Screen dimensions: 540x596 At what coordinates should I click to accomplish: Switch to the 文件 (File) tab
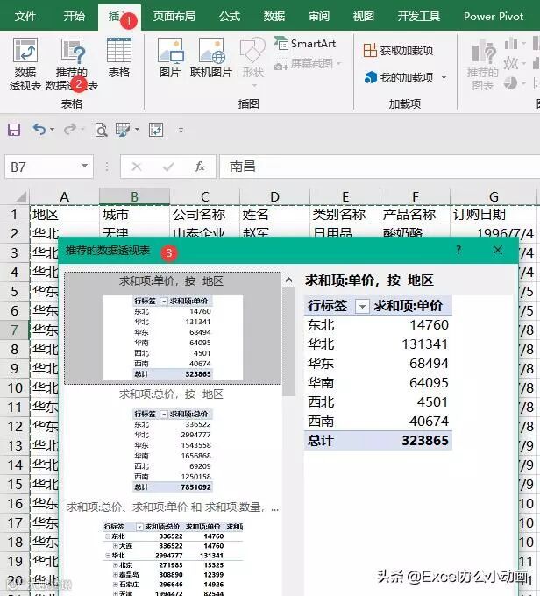[x=25, y=16]
